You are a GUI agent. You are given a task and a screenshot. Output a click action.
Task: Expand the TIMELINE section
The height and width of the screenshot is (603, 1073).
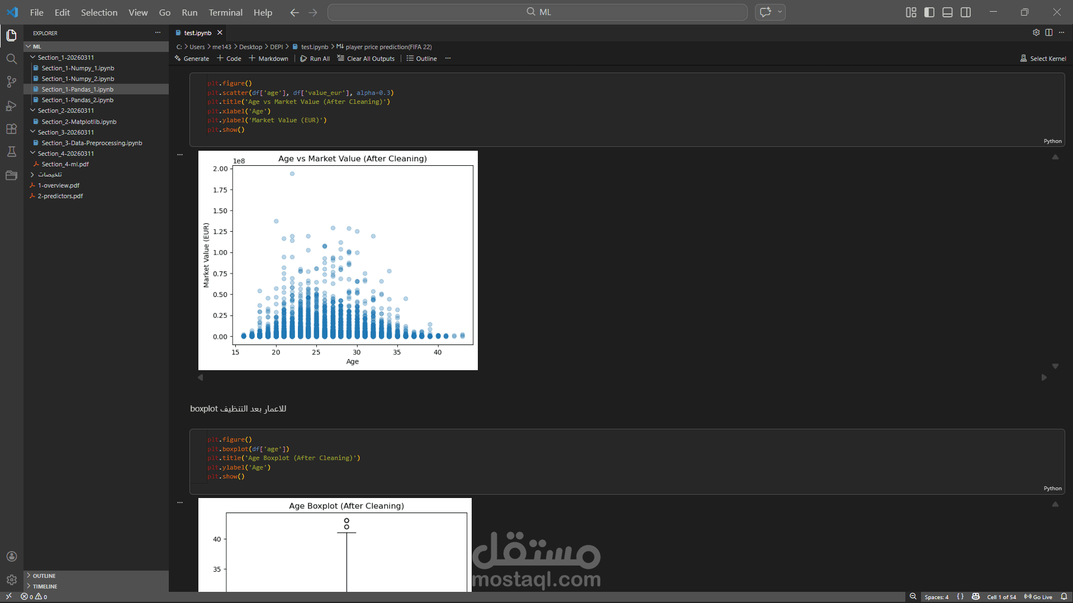pyautogui.click(x=45, y=586)
